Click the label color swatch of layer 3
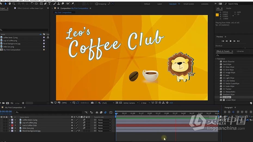The width and height of the screenshot is (253, 142). pyautogui.click(x=12, y=125)
